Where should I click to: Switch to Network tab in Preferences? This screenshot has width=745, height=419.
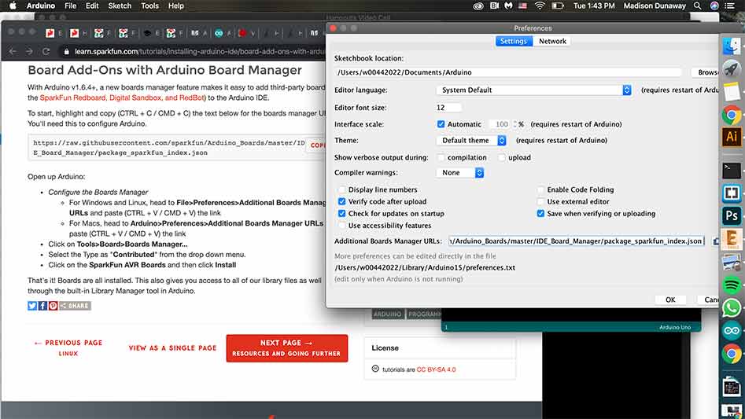click(x=552, y=42)
